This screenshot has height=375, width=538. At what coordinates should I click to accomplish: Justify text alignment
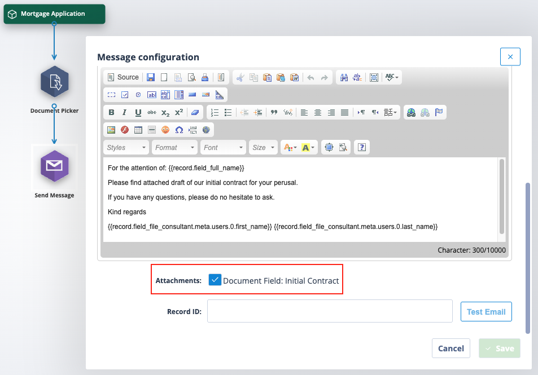tap(344, 112)
